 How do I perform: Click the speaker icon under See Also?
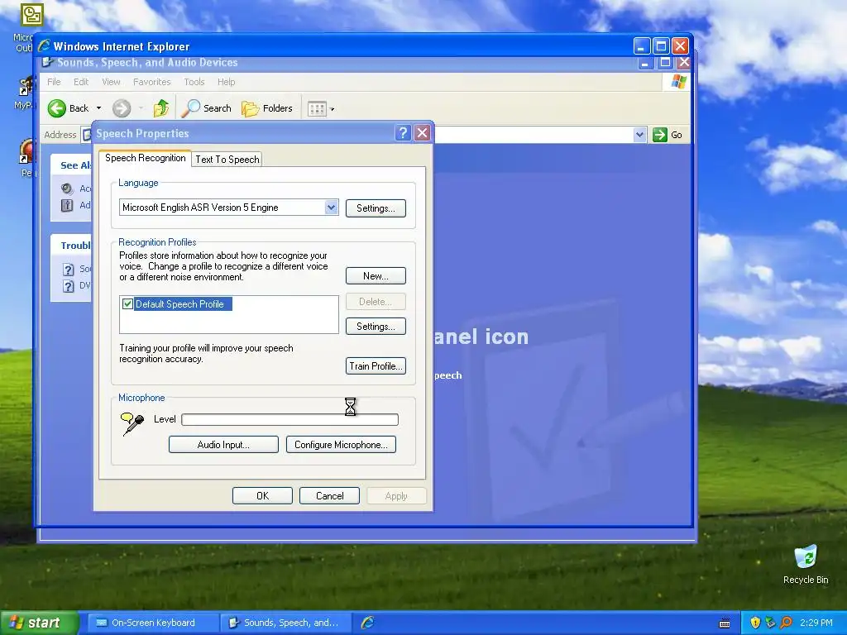click(67, 189)
